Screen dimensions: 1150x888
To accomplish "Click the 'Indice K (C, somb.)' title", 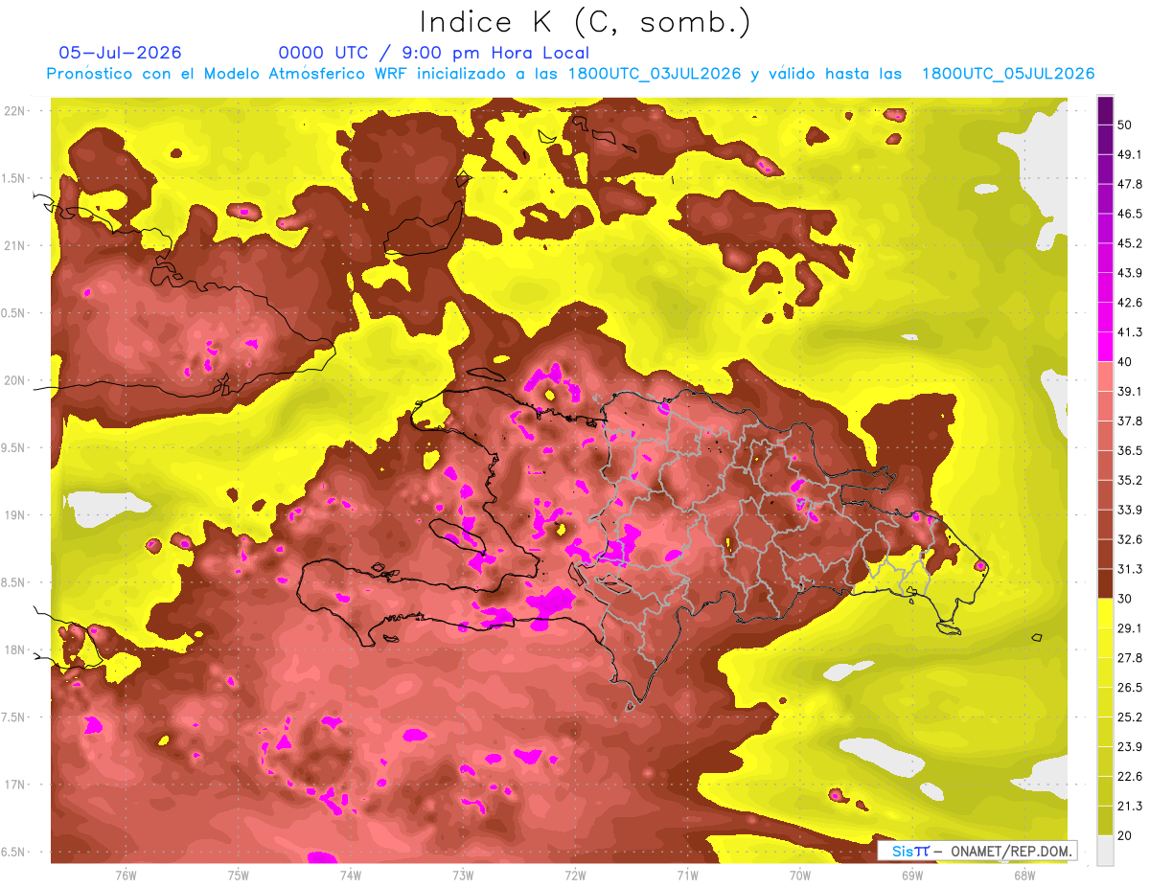I will (x=584, y=21).
